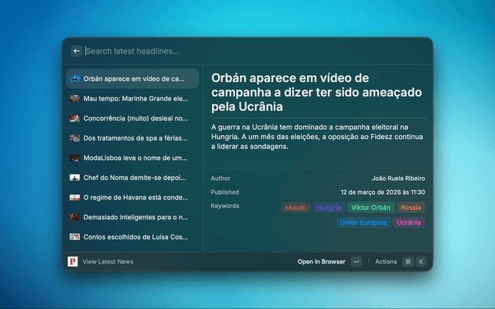The image size is (495, 309).
Task: Select Demasiado inteligentes headline
Action: point(135,217)
